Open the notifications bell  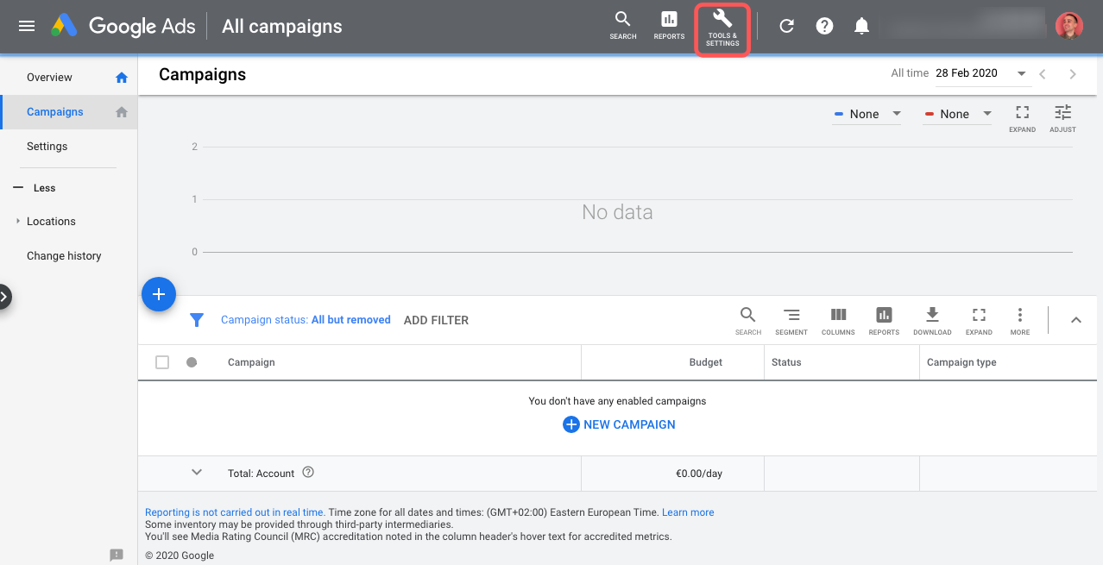pos(861,26)
